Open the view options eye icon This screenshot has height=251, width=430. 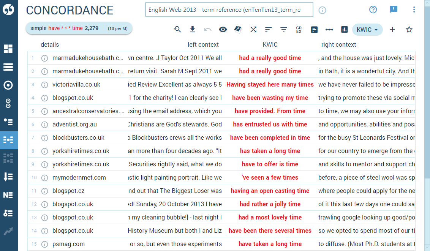[x=223, y=30]
